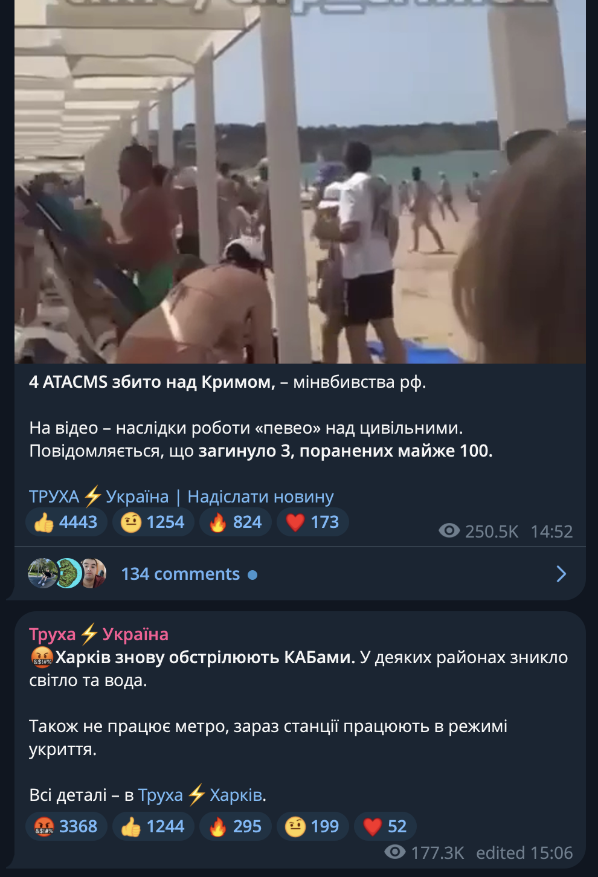Open comments with the right chevron arrow
598x877 pixels.
click(561, 574)
